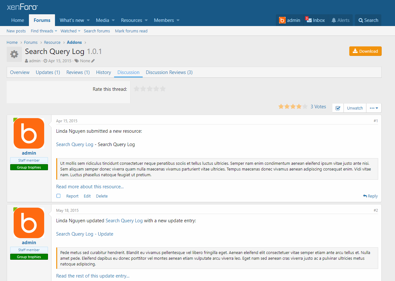Click the Search magnifier icon
Viewport: 395px width, 281px height.
[x=361, y=20]
